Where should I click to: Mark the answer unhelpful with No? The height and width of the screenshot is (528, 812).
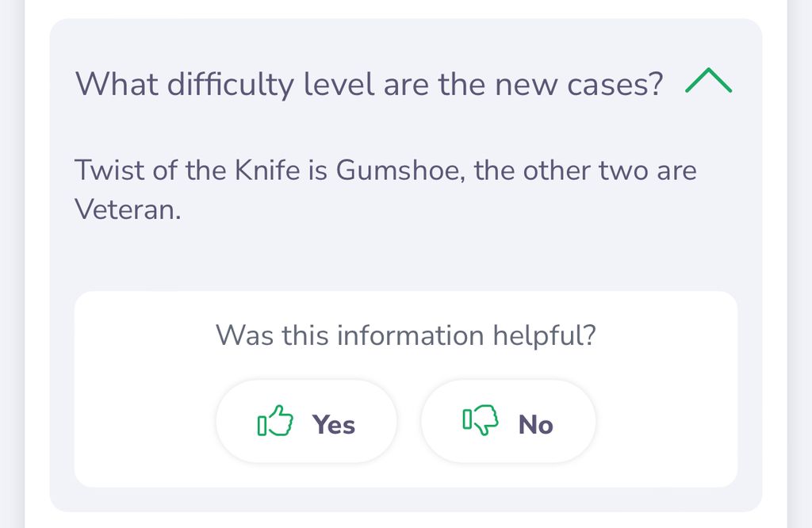[x=508, y=421]
